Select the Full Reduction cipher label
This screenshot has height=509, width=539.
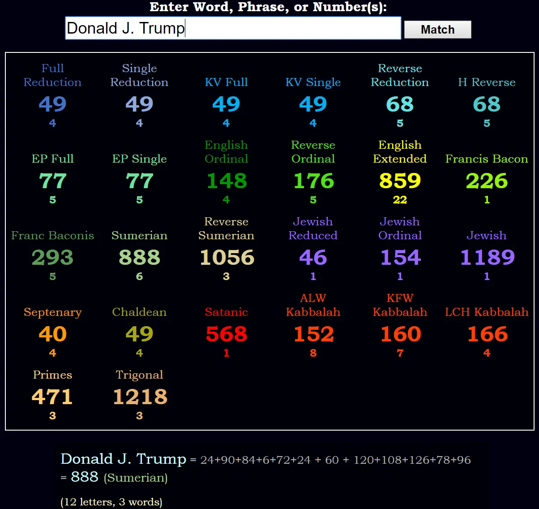click(x=52, y=75)
